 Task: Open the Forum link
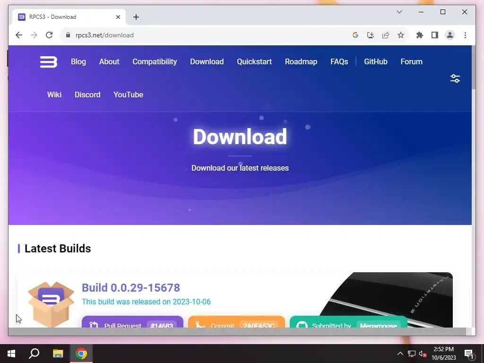click(412, 62)
